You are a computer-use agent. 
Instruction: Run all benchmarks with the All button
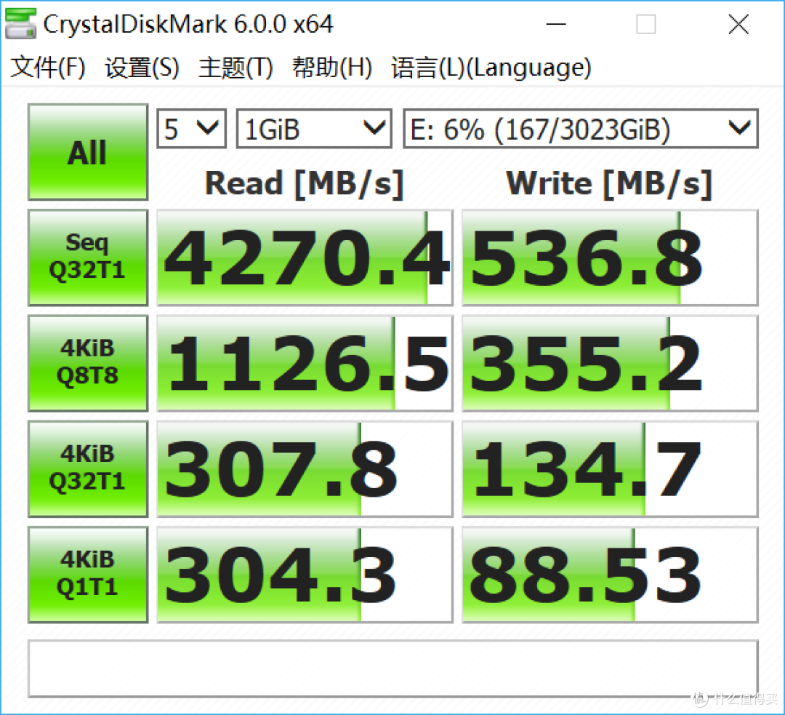[x=88, y=152]
